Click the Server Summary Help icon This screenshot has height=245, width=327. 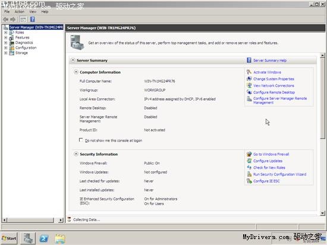click(x=249, y=60)
